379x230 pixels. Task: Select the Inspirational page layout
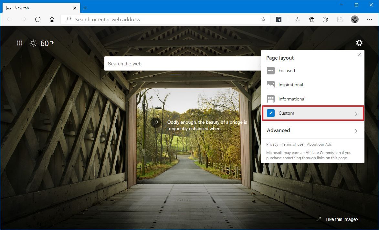click(x=290, y=84)
